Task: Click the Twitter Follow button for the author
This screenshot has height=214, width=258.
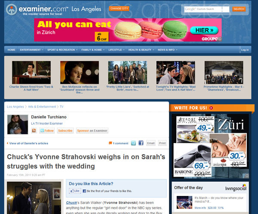Action: (47, 131)
